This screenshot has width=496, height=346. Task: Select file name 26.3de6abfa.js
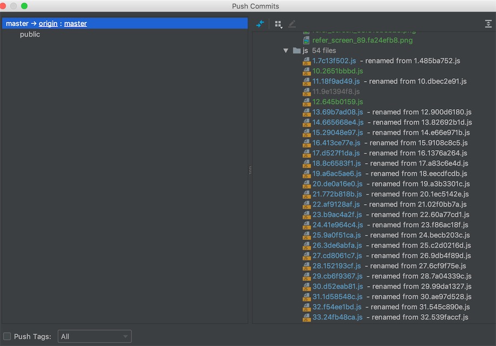pos(337,246)
